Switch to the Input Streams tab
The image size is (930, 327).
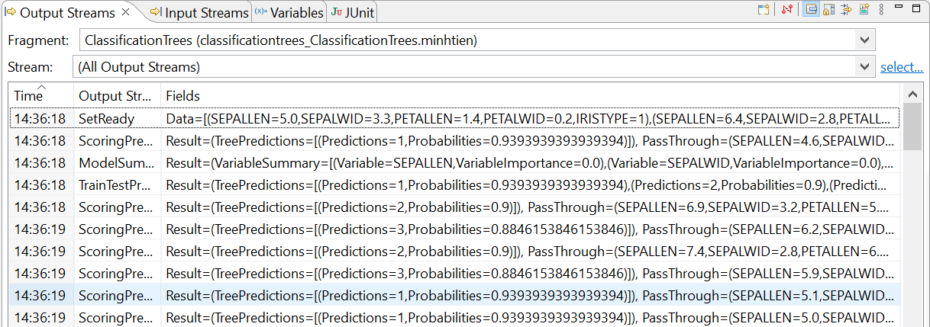(x=199, y=12)
